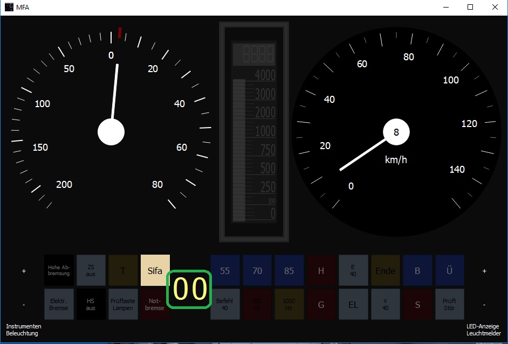508x344 pixels.
Task: Click the Befehl 40 indicator
Action: (x=225, y=304)
